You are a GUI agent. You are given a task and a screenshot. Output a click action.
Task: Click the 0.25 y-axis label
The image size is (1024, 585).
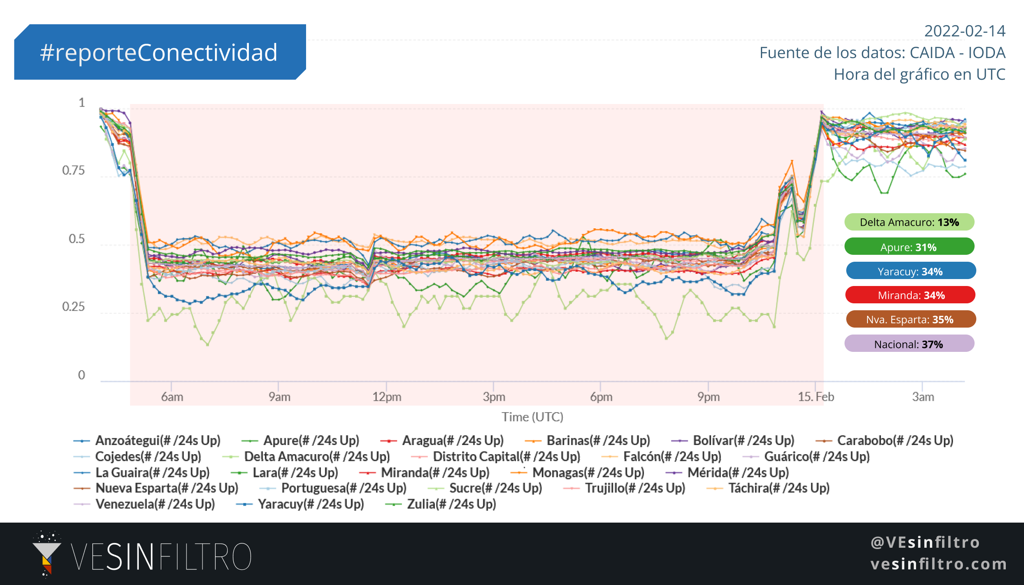(73, 307)
